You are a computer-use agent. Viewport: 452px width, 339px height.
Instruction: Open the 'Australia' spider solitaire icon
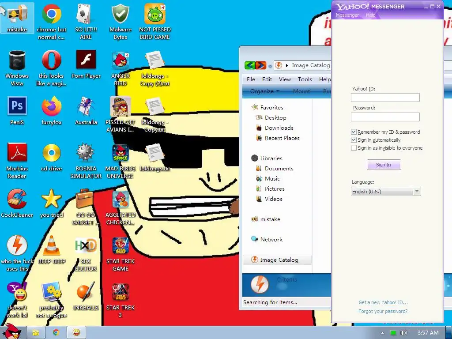(86, 111)
